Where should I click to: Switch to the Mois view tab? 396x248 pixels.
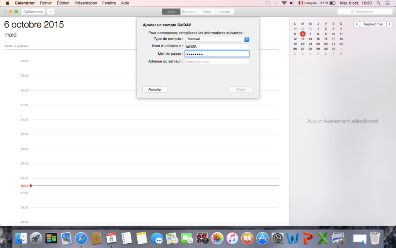pos(207,12)
